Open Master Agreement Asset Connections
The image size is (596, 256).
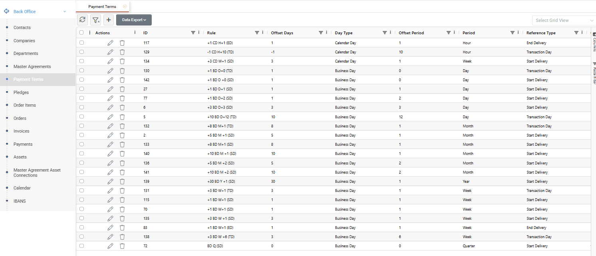(37, 172)
